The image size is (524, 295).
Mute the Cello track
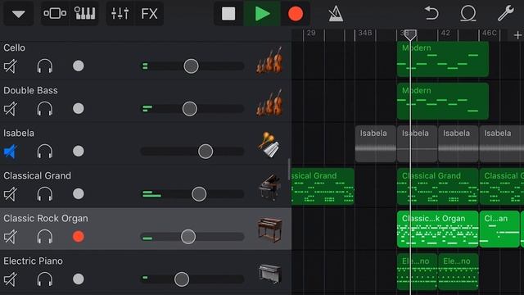(x=11, y=66)
